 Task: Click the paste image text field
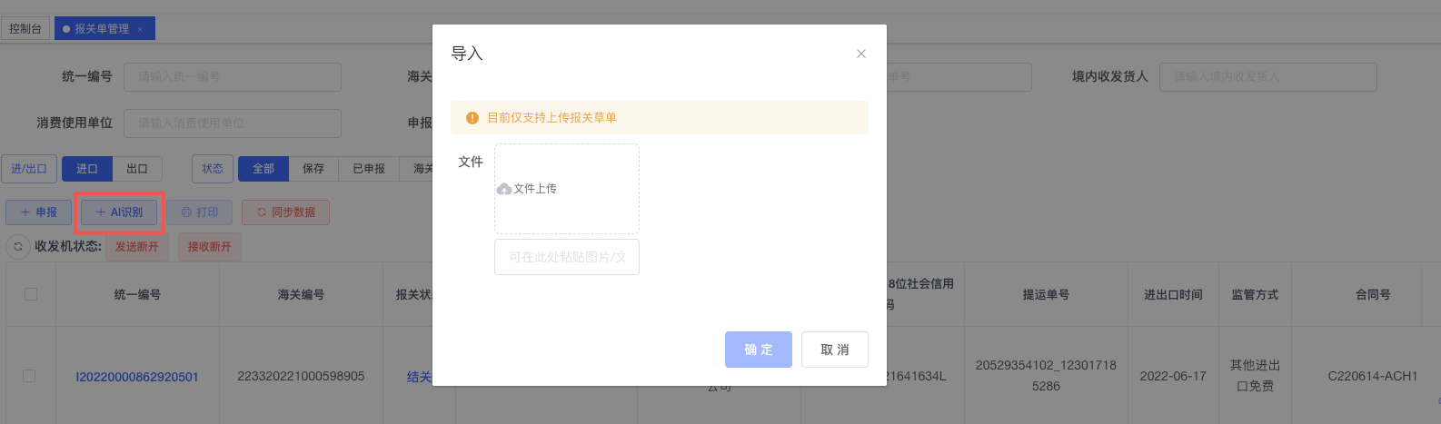567,257
